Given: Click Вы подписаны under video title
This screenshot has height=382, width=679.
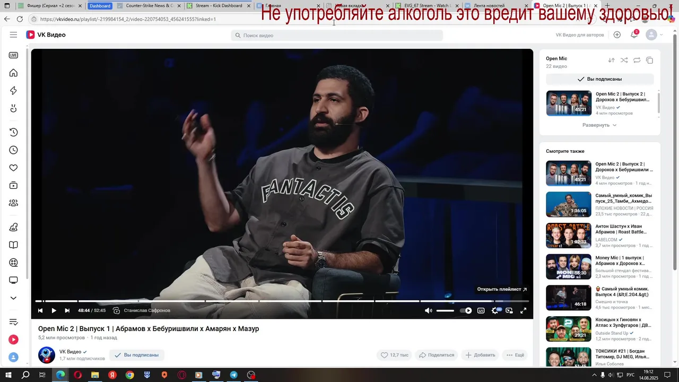Looking at the screenshot, I should (x=137, y=355).
